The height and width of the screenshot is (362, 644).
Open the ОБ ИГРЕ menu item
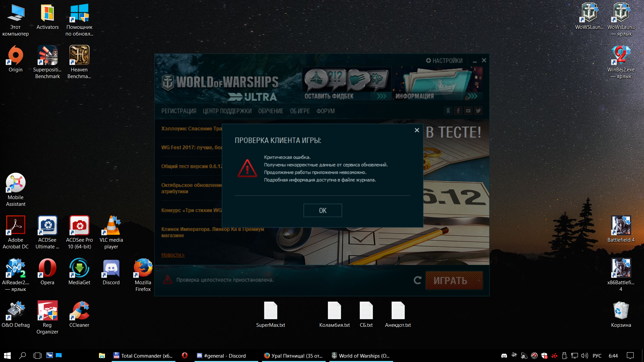tap(300, 111)
